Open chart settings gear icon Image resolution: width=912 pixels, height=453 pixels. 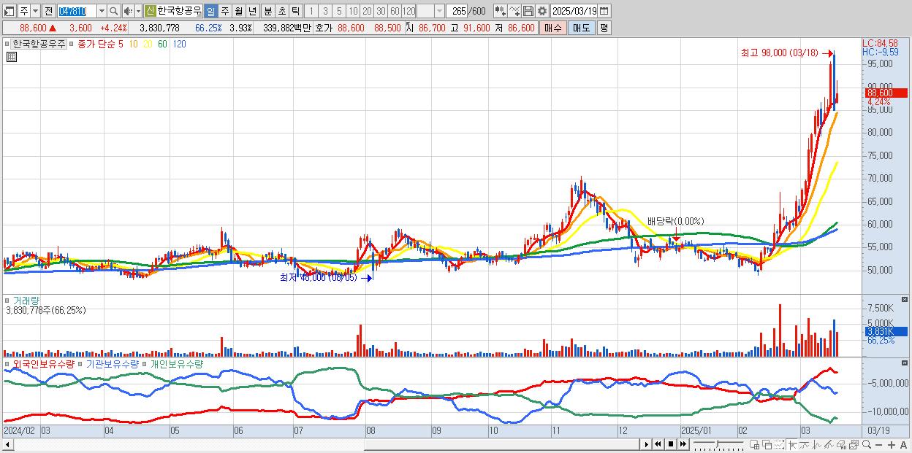[x=541, y=11]
